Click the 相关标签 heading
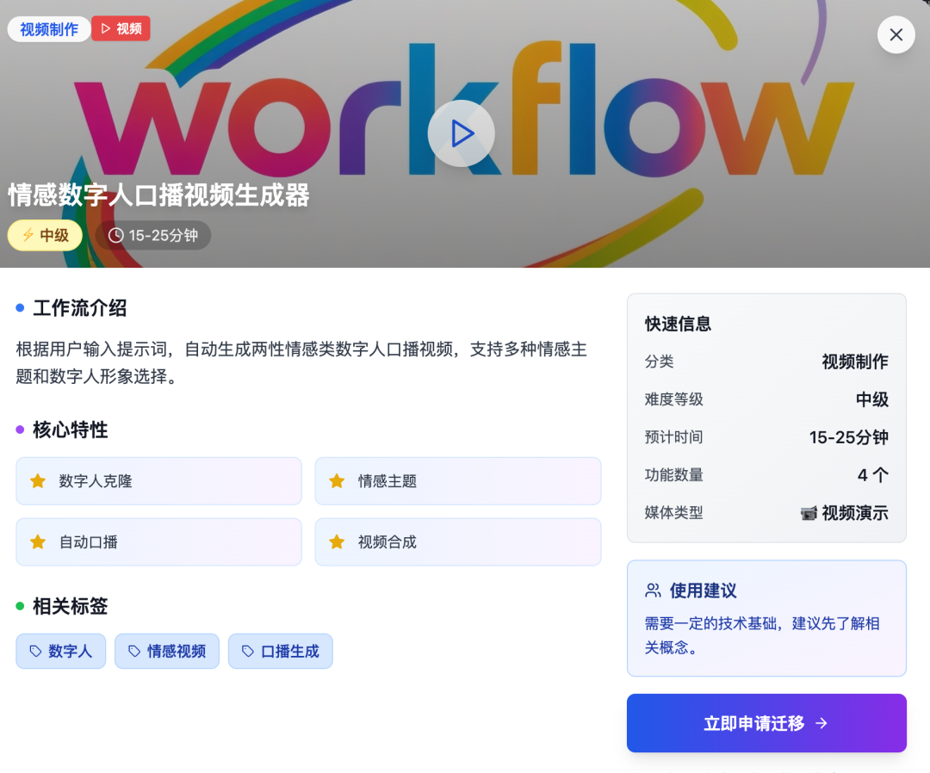 (x=70, y=606)
